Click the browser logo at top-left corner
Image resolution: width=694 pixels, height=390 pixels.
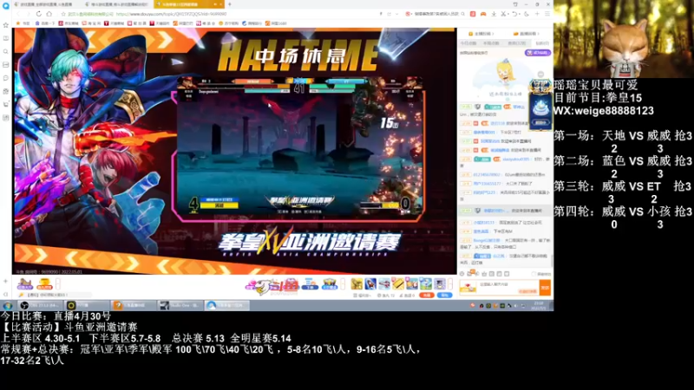[x=5, y=5]
